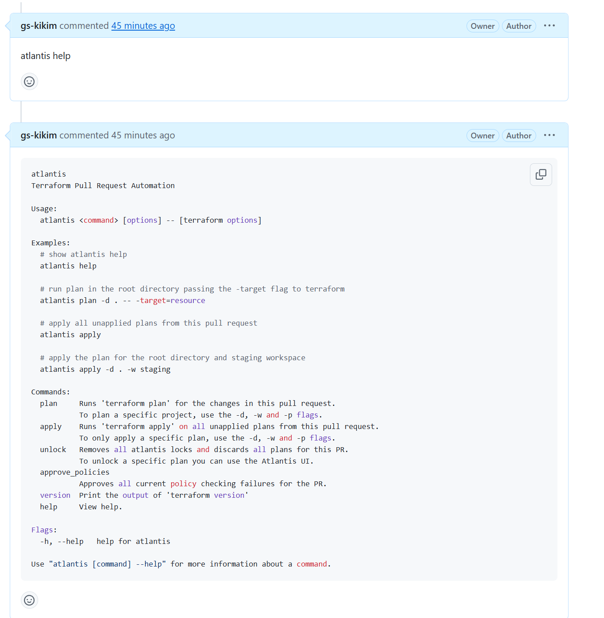
Task: Click Owner badge on first comment
Action: tap(482, 26)
